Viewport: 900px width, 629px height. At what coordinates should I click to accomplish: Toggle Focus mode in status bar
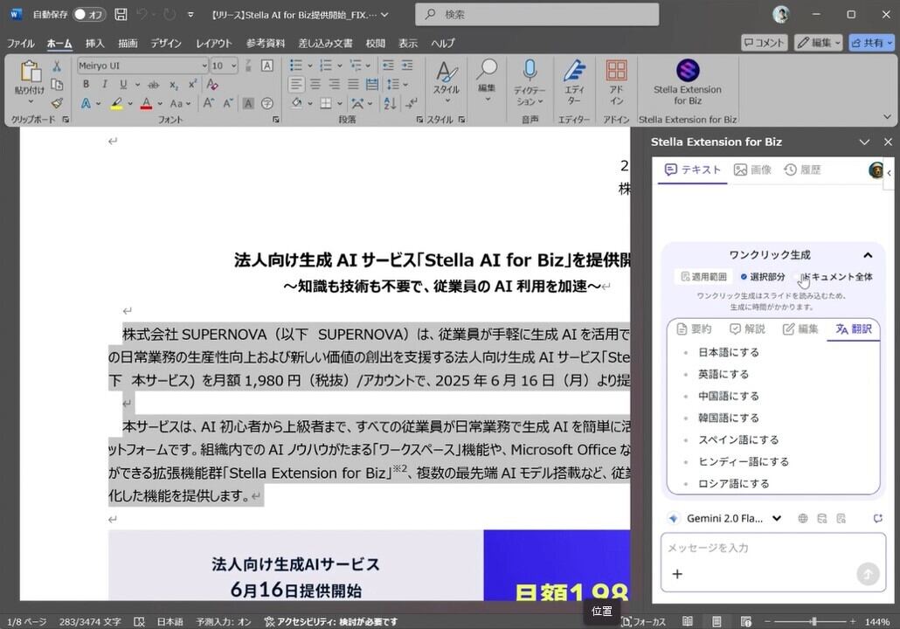(x=643, y=621)
